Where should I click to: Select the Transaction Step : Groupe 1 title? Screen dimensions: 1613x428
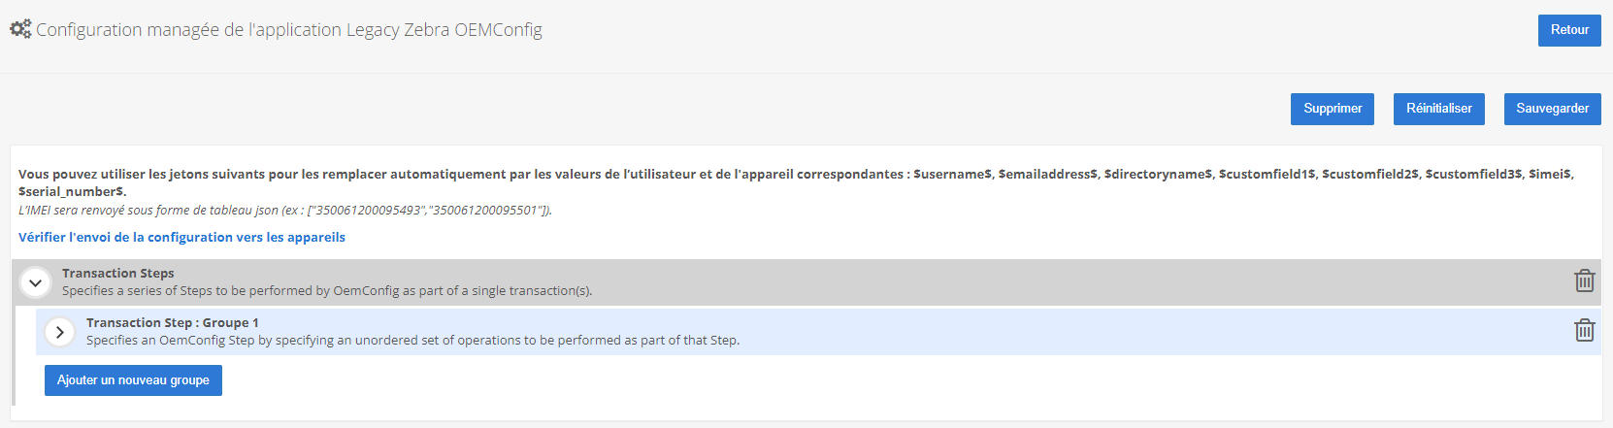pos(172,322)
